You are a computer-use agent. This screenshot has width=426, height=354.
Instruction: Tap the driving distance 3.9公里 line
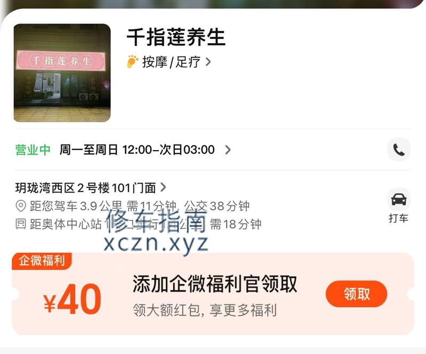pyautogui.click(x=140, y=206)
